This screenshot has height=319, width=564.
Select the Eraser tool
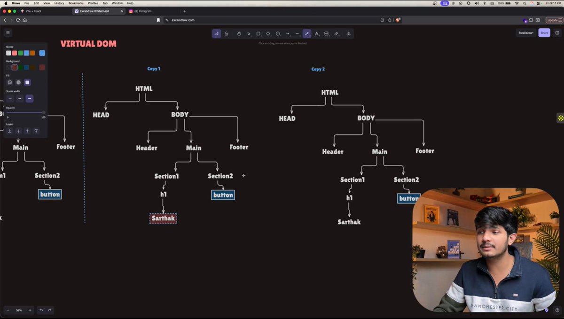[337, 33]
